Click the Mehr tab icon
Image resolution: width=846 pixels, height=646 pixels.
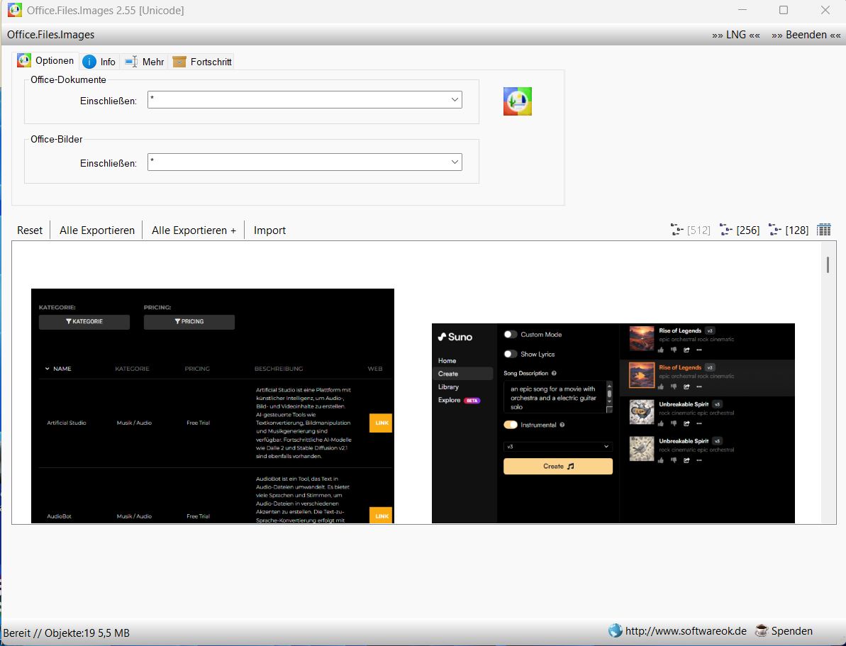(x=131, y=62)
